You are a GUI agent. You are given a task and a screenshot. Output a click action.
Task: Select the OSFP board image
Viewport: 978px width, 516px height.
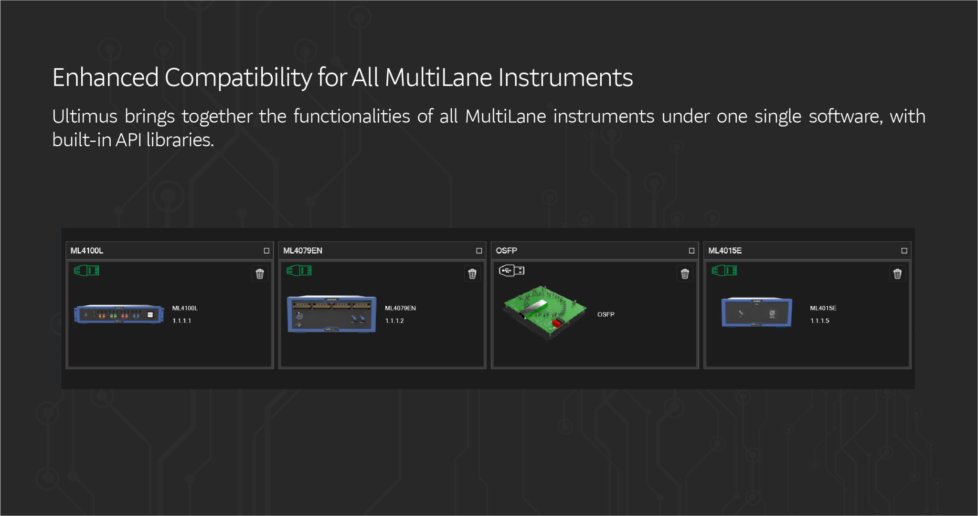point(544,313)
